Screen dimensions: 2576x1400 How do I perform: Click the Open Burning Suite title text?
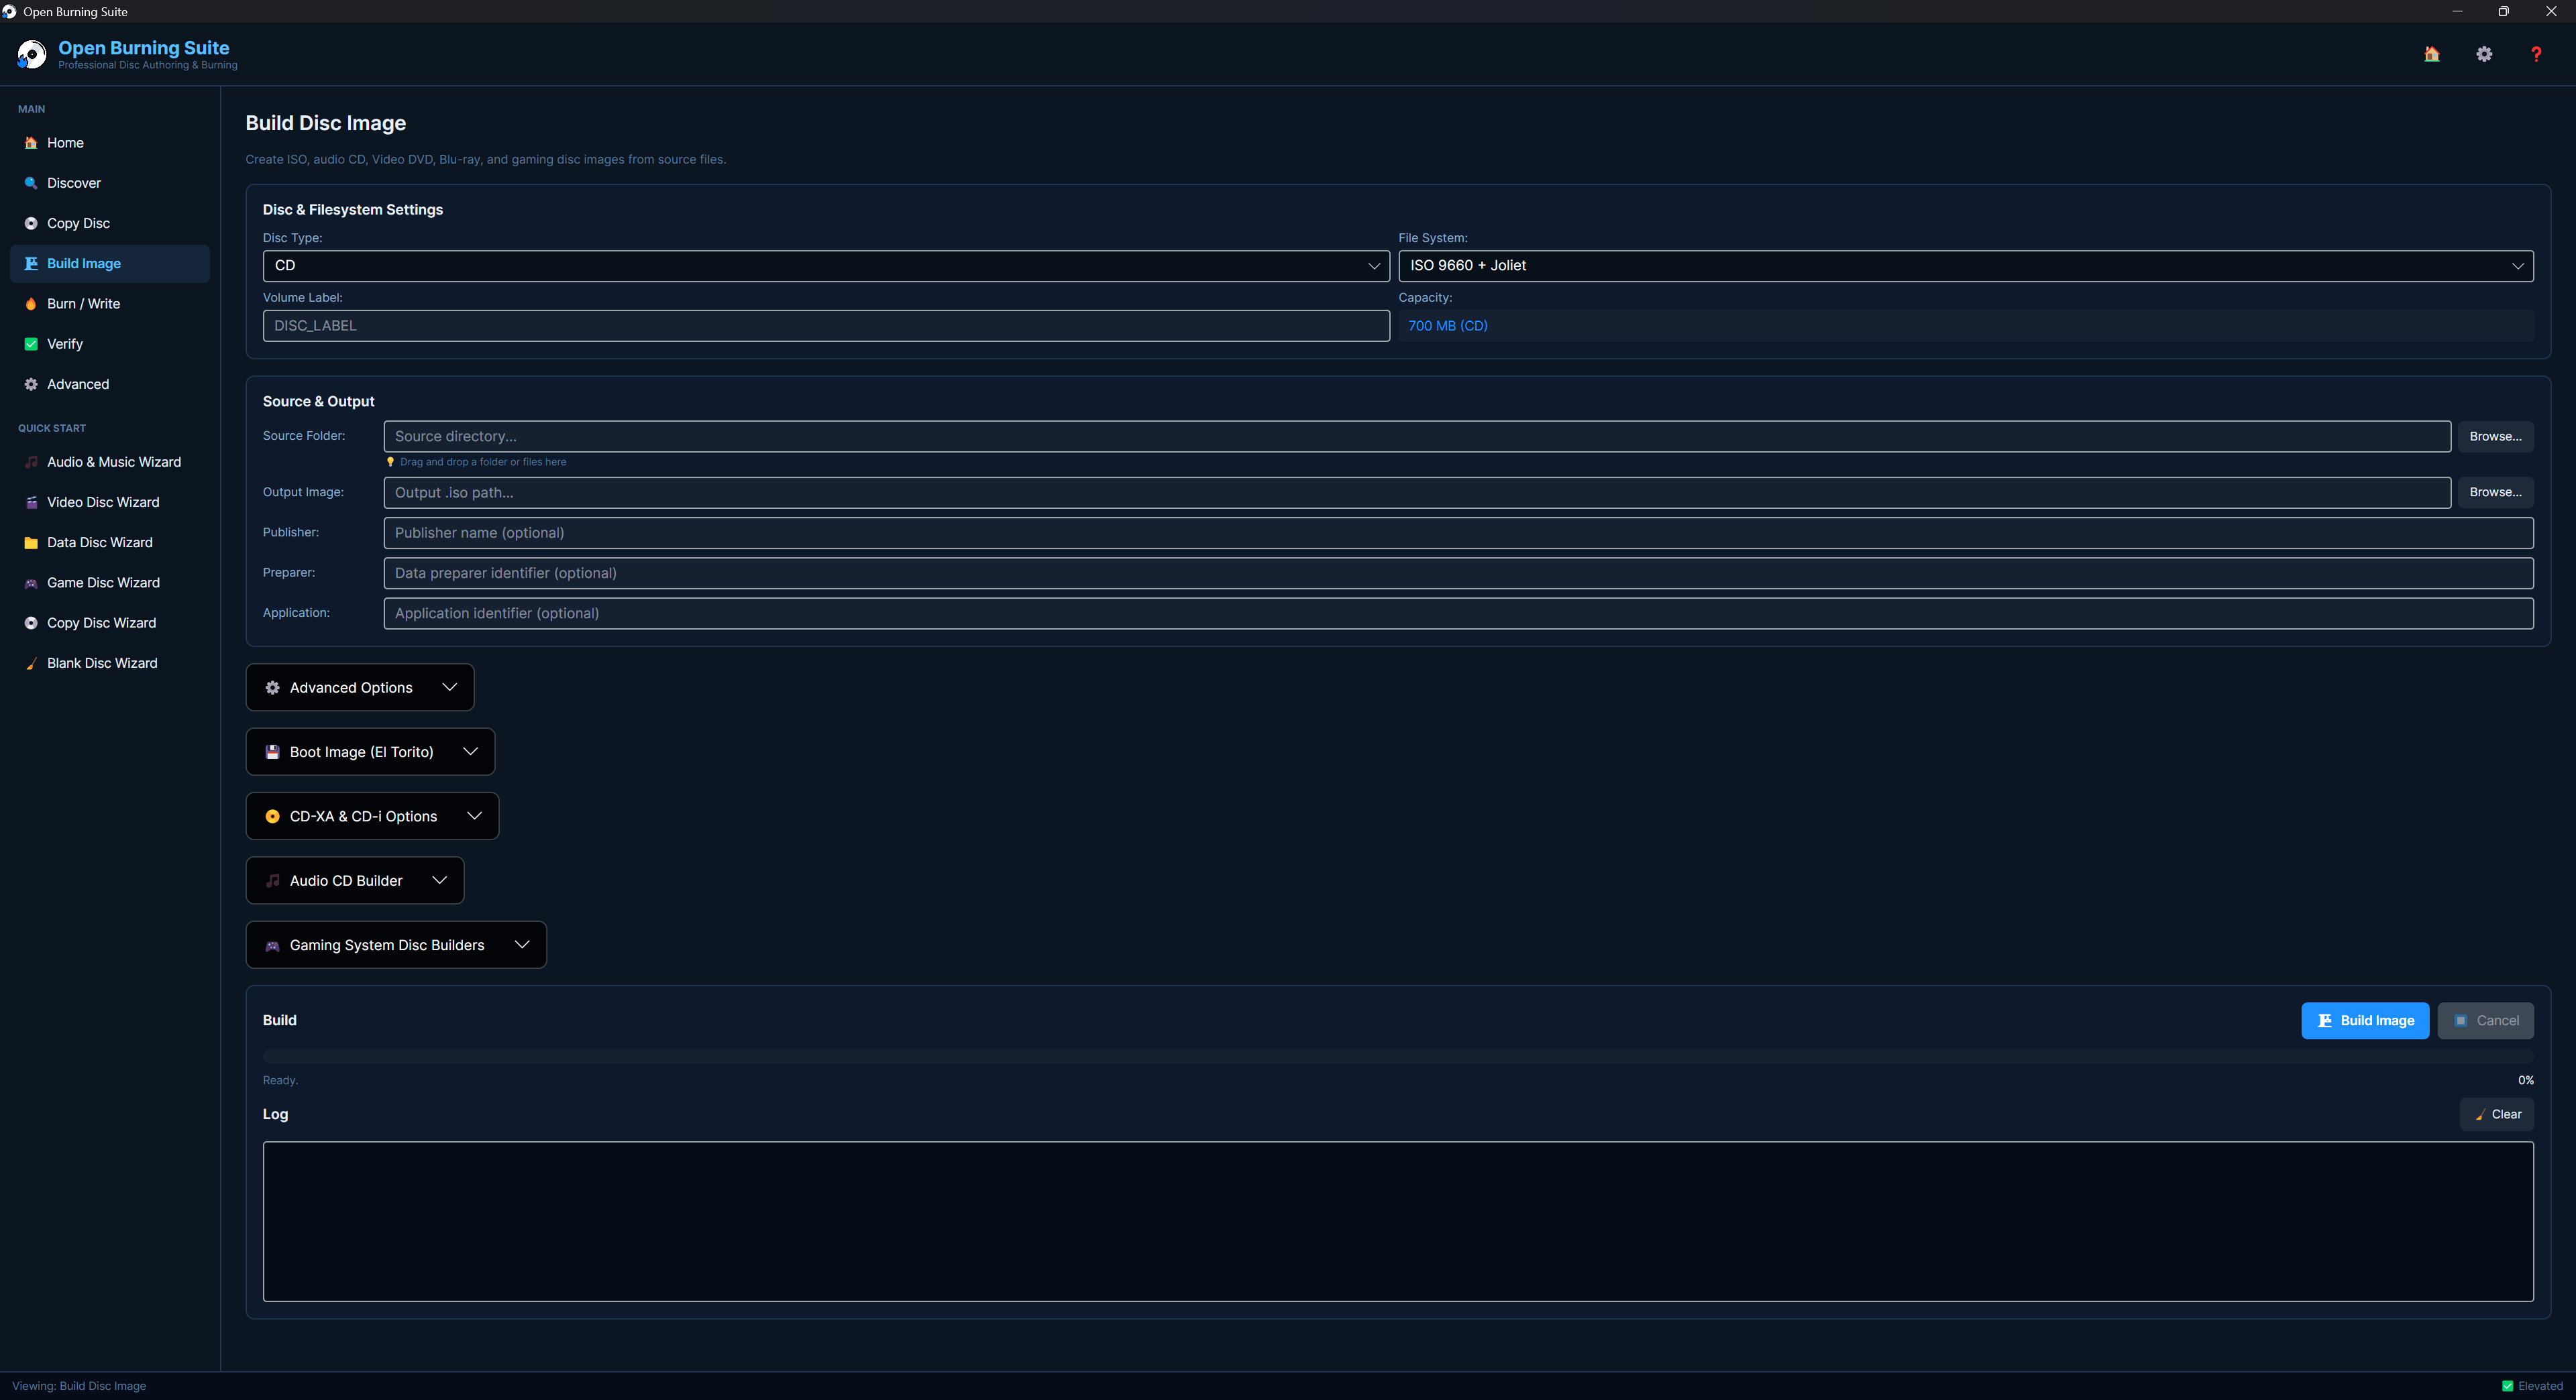[x=144, y=48]
